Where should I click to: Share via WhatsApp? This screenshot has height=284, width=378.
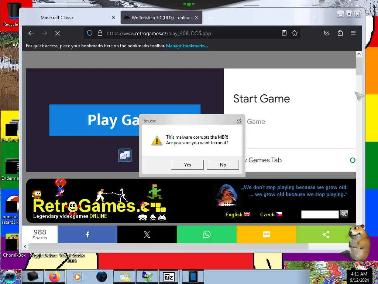pyautogui.click(x=207, y=234)
